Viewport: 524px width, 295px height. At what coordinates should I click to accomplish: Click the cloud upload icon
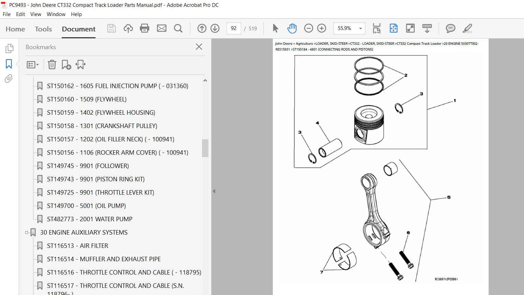[128, 28]
